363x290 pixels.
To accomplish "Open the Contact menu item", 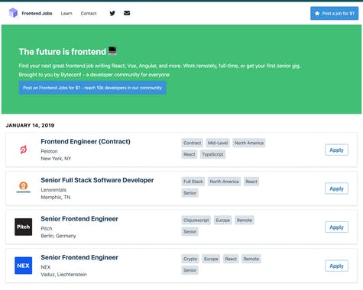I will click(89, 14).
